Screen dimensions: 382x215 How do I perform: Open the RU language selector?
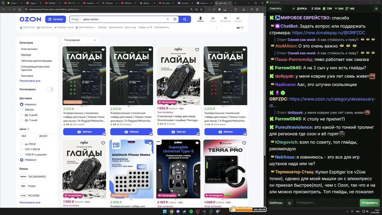point(240,27)
